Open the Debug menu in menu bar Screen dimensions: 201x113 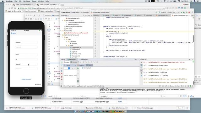(x=34, y=1)
